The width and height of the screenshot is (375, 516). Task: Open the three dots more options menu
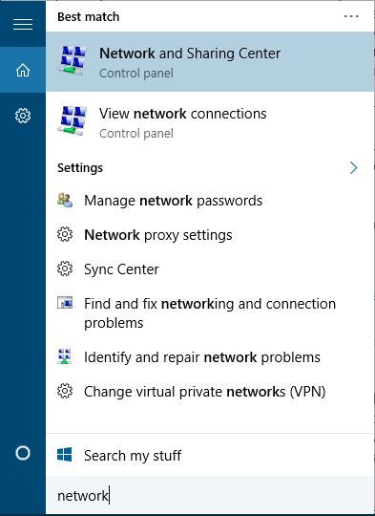[351, 16]
